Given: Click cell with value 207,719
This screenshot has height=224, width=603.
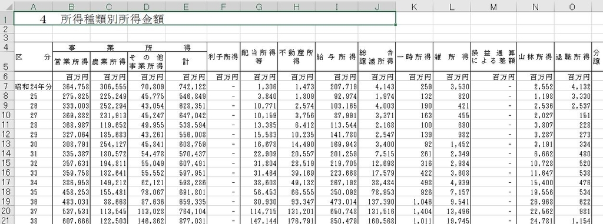Looking at the screenshot, I should (x=336, y=86).
